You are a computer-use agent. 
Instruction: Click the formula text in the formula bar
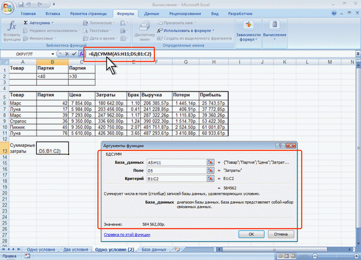pos(120,54)
